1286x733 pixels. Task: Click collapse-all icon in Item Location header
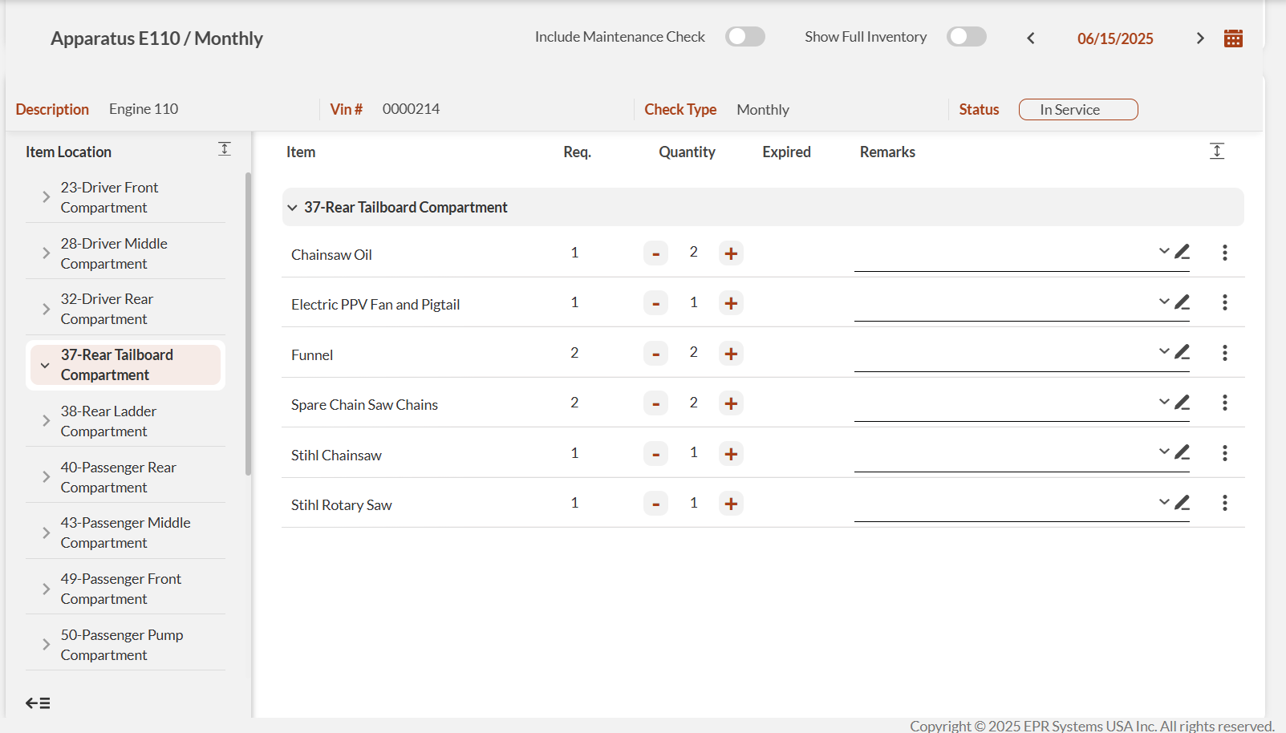pos(225,149)
